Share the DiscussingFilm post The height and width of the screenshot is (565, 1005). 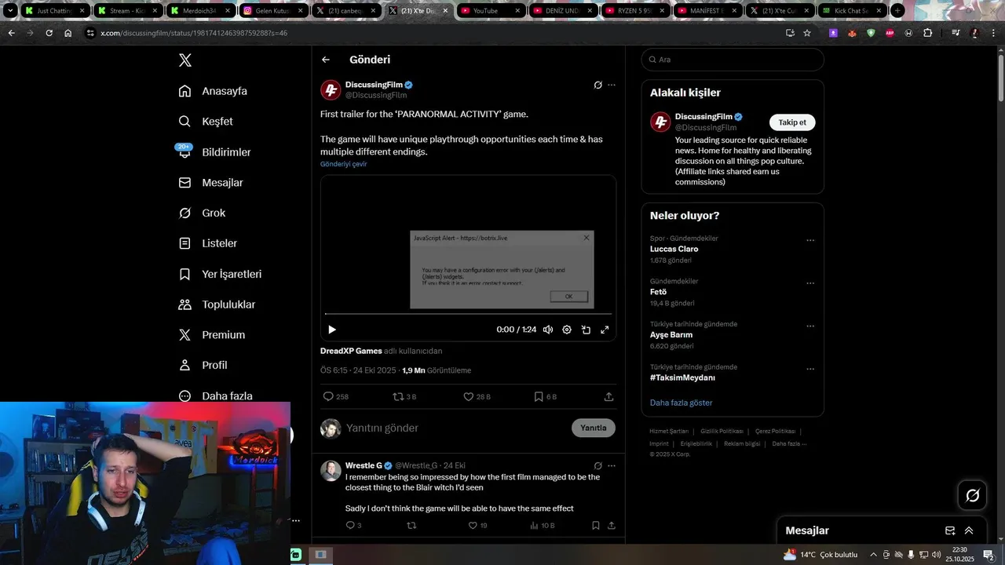coord(608,397)
